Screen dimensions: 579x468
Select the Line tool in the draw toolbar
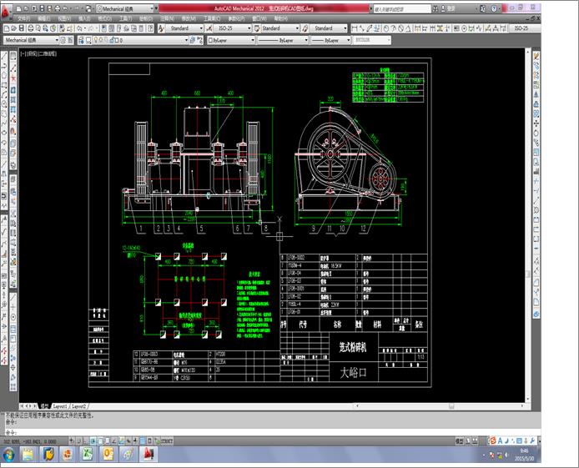(4, 57)
